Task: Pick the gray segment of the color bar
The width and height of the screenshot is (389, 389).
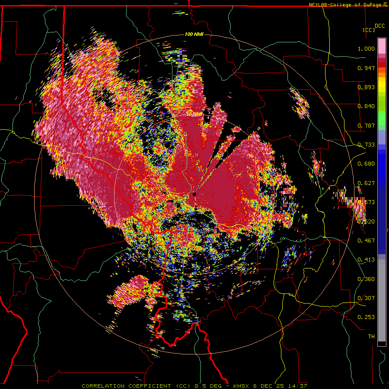Action: point(382,300)
